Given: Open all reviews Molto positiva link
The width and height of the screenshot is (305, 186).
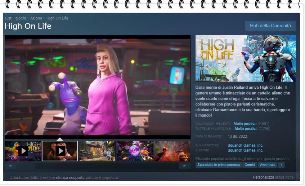Looking at the screenshot, I should coord(246,129).
